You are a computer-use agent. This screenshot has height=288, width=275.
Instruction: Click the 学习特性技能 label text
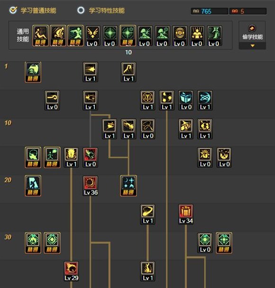[107, 10]
